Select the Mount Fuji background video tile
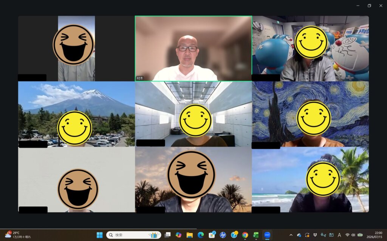387x241 pixels. click(76, 114)
